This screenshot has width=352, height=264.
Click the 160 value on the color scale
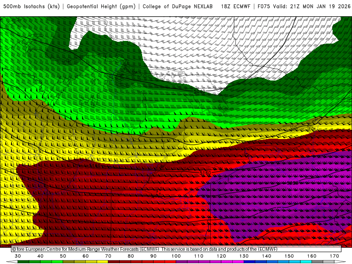coord(312,256)
